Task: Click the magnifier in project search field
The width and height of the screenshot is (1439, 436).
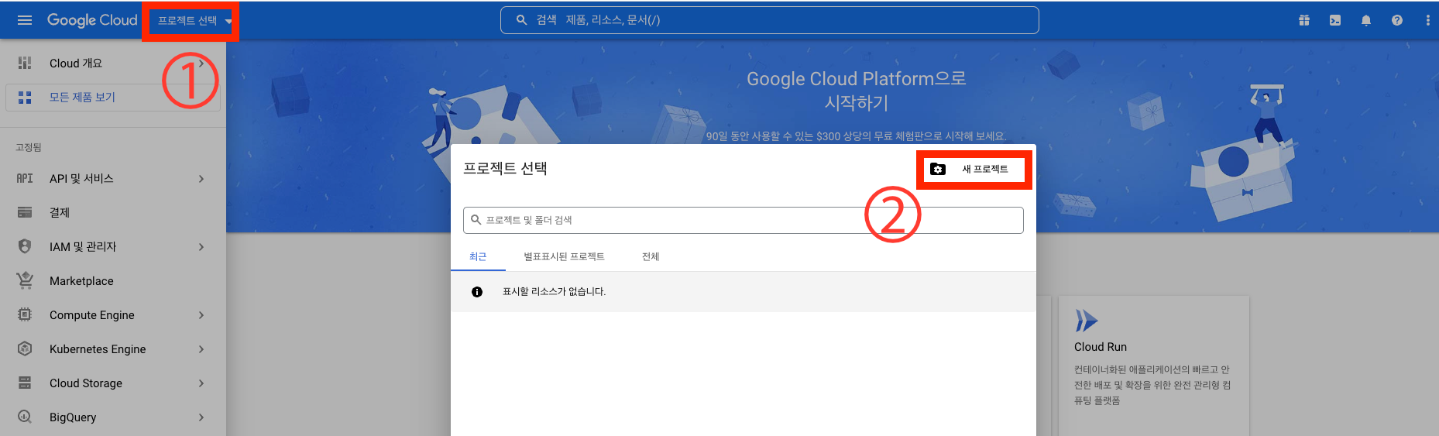Action: [x=476, y=220]
